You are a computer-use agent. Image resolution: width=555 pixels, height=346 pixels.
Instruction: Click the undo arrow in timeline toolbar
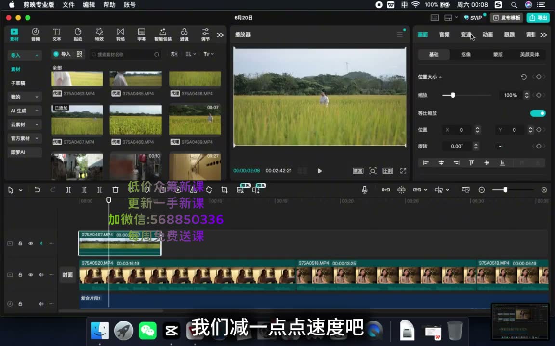point(37,190)
